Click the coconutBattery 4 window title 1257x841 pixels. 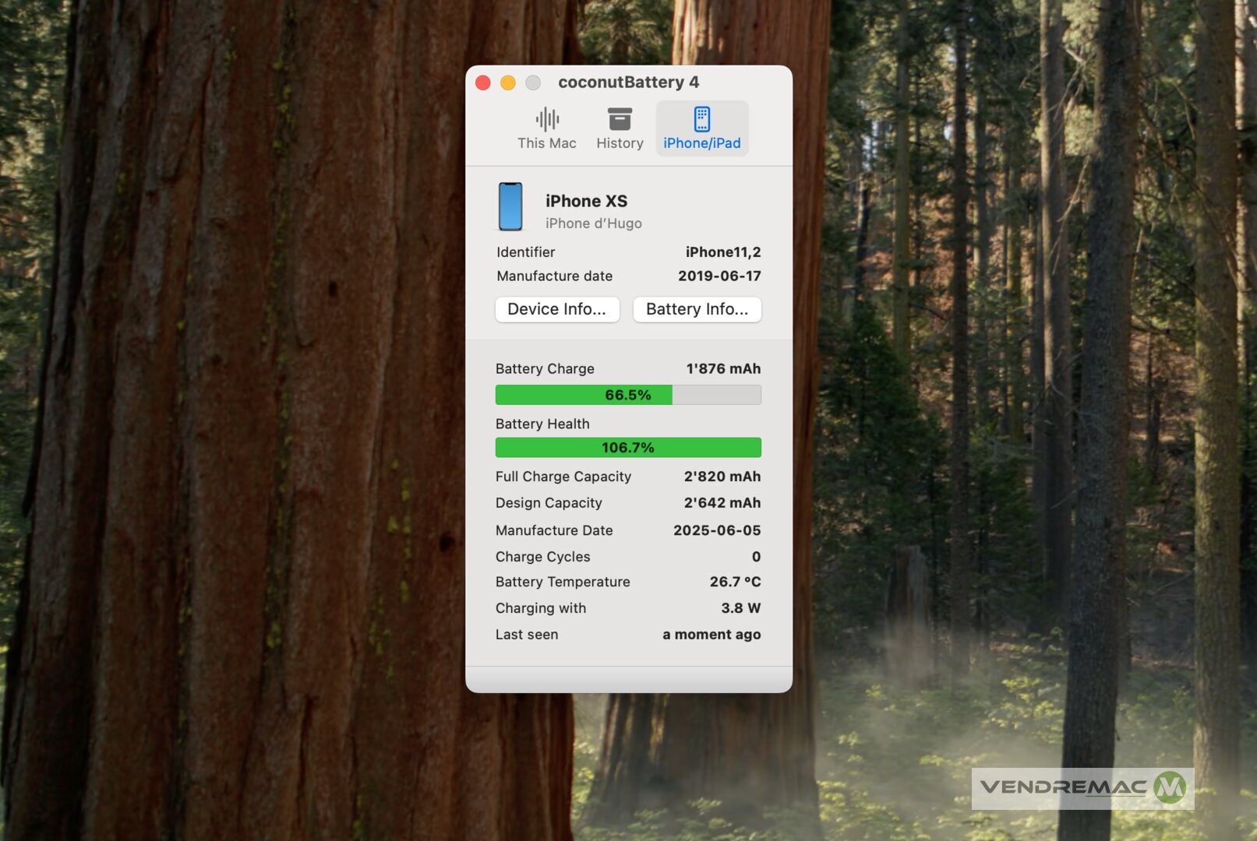tap(628, 83)
